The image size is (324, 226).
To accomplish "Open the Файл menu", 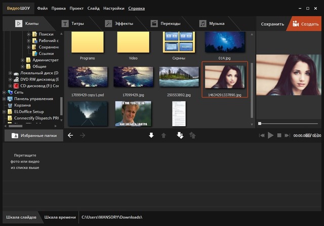I will point(43,9).
